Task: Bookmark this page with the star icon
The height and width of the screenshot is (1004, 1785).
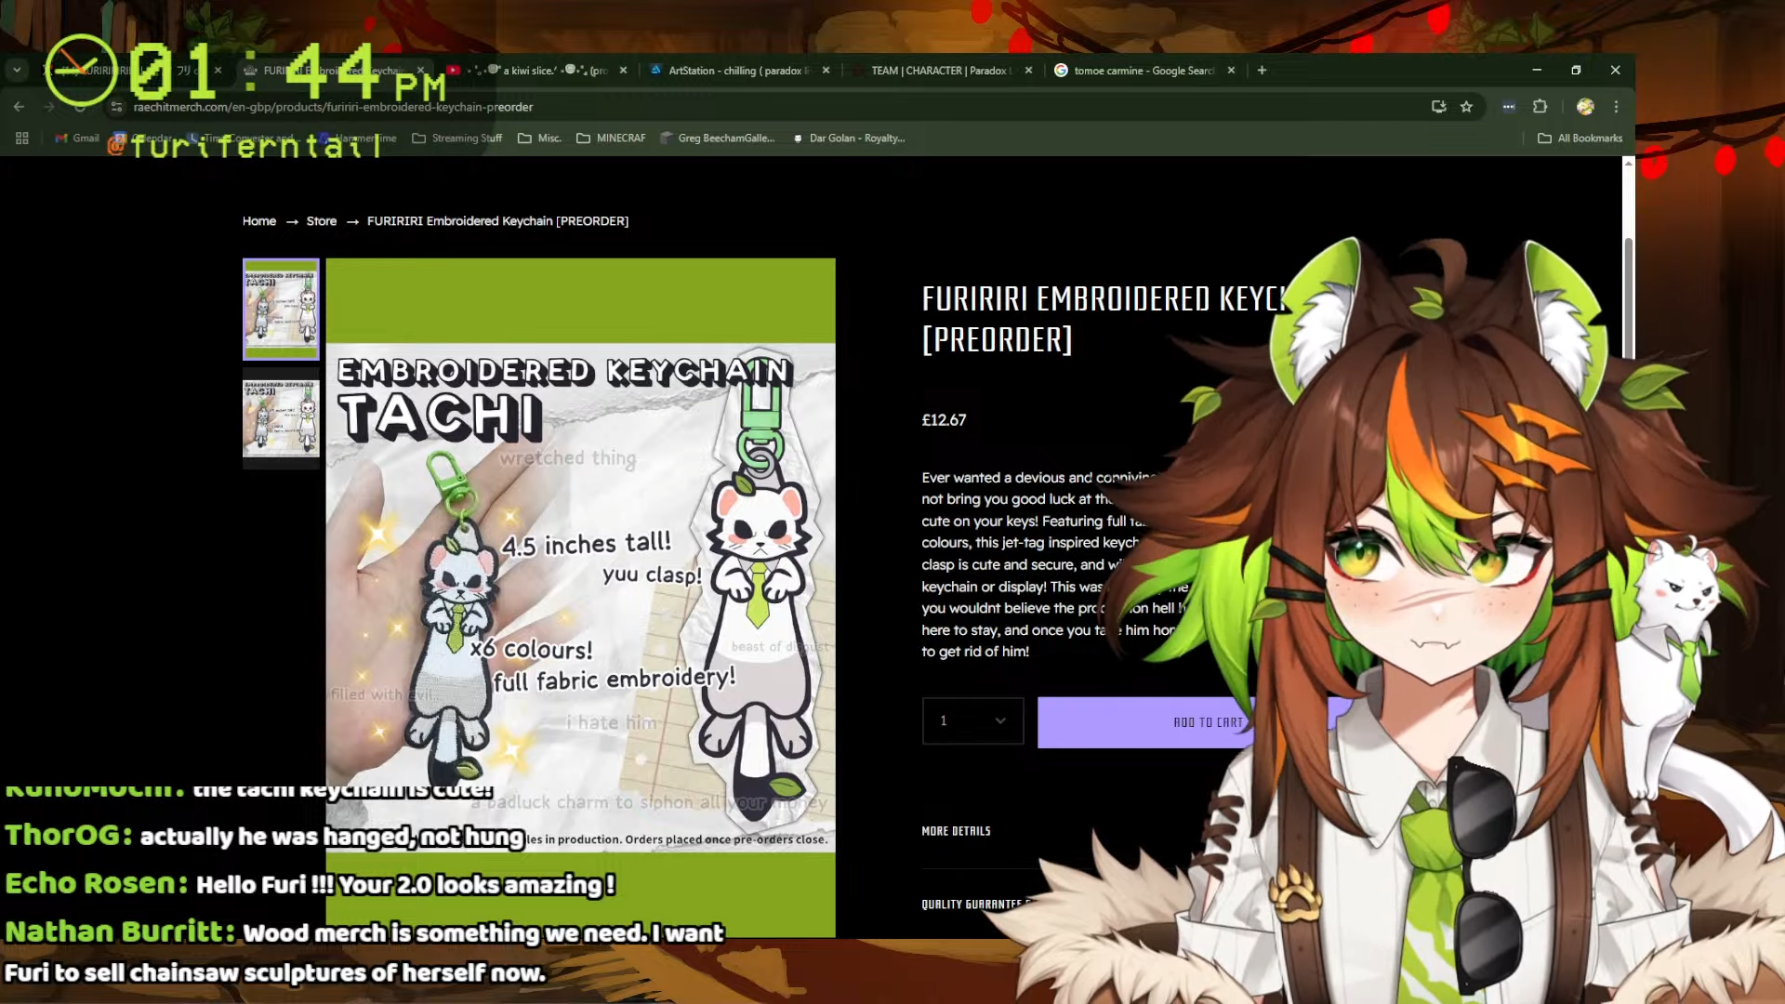Action: point(1466,107)
